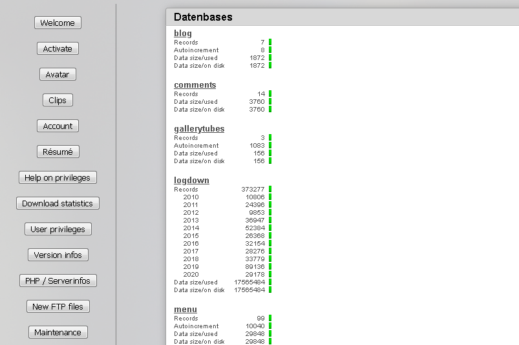The image size is (519, 345).
Task: Open PHP / Serverinfos page
Action: tap(58, 281)
